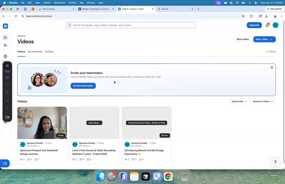Go back to the previous page
The image size is (285, 184).
[x=4, y=16]
